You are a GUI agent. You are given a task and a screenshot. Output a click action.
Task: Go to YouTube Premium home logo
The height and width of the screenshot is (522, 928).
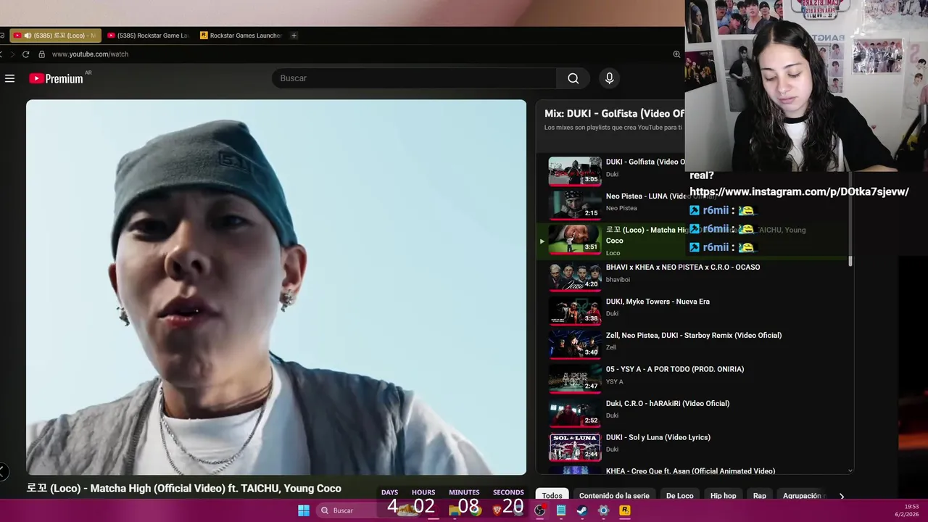57,78
